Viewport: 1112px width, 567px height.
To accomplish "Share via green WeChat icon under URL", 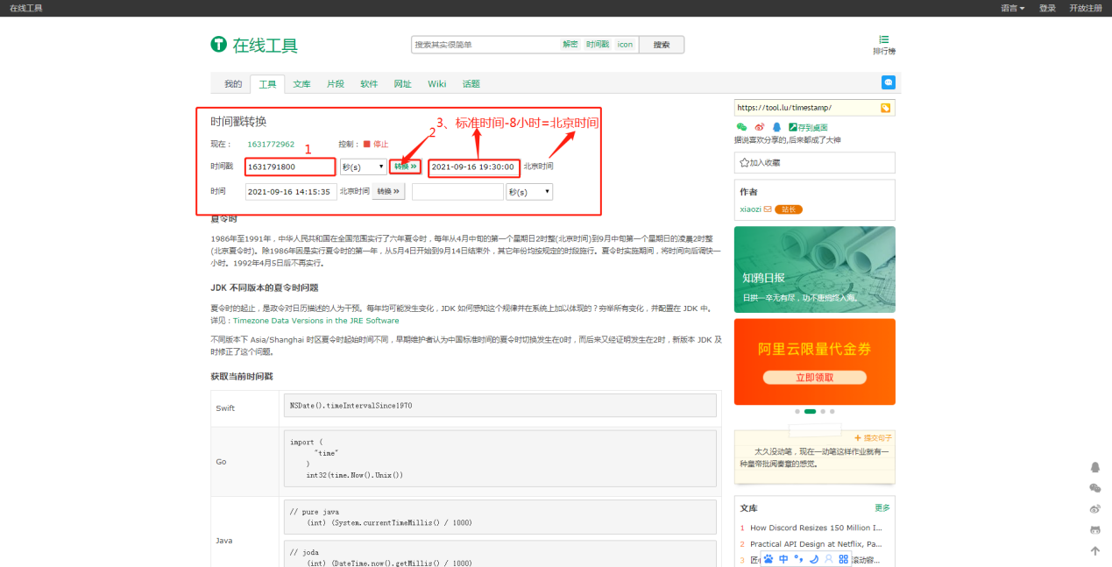I will tap(741, 127).
